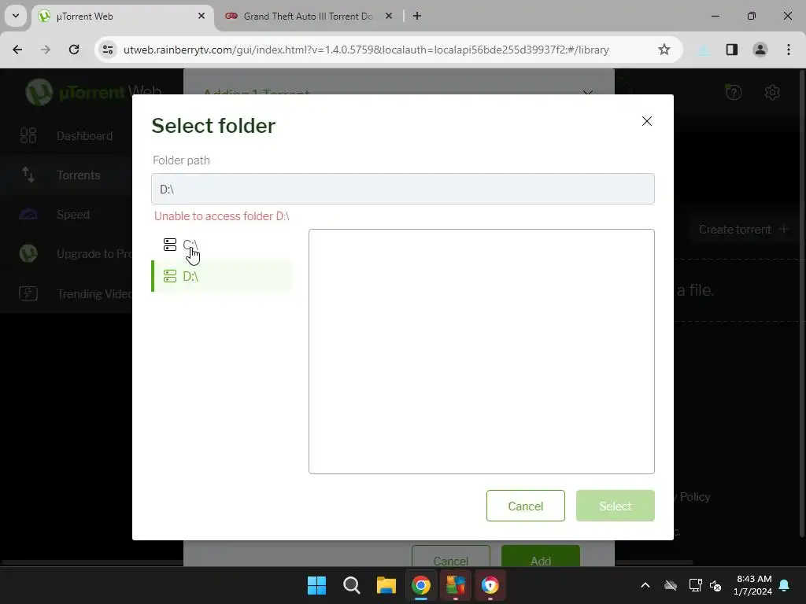
Task: Click Add in the Adding Torrent dialog
Action: [541, 556]
